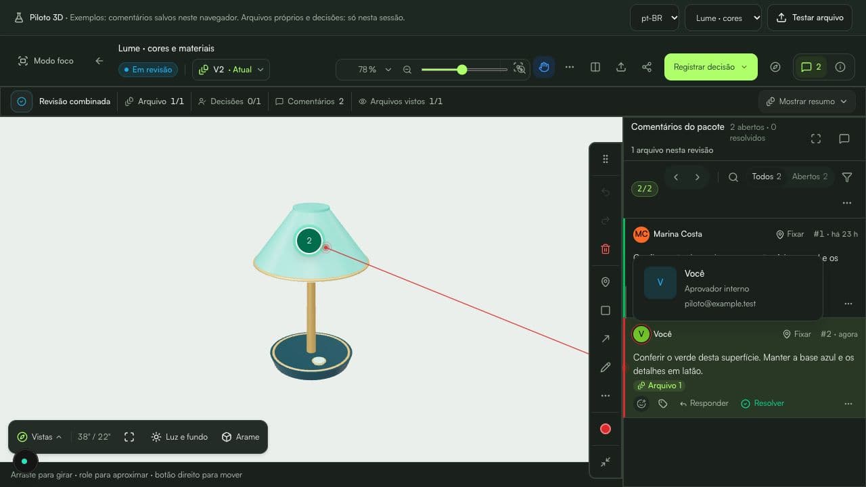866x487 pixels.
Task: Select the arrow annotation tool
Action: pos(606,339)
